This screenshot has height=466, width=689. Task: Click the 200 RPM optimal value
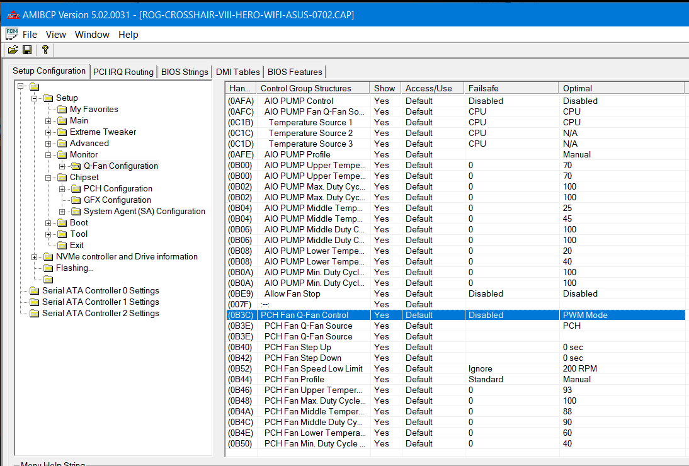click(579, 369)
